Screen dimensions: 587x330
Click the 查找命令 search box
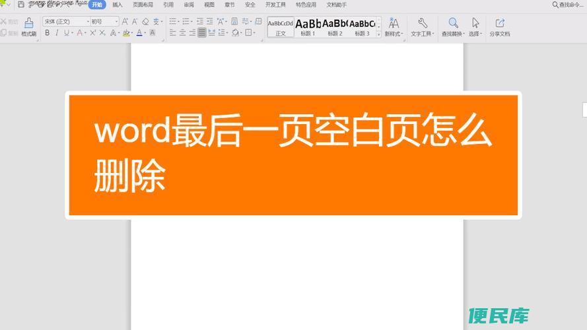point(569,5)
